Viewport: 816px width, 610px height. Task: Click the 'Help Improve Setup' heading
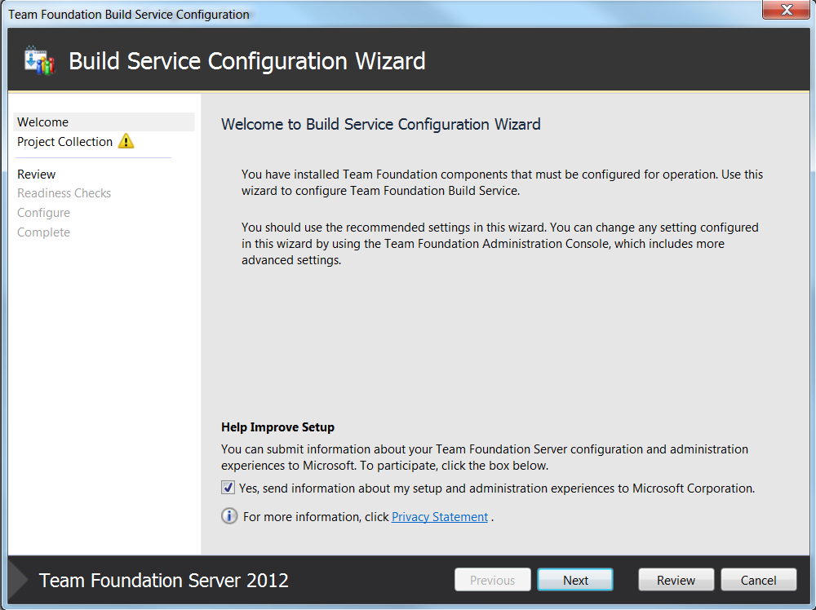277,427
